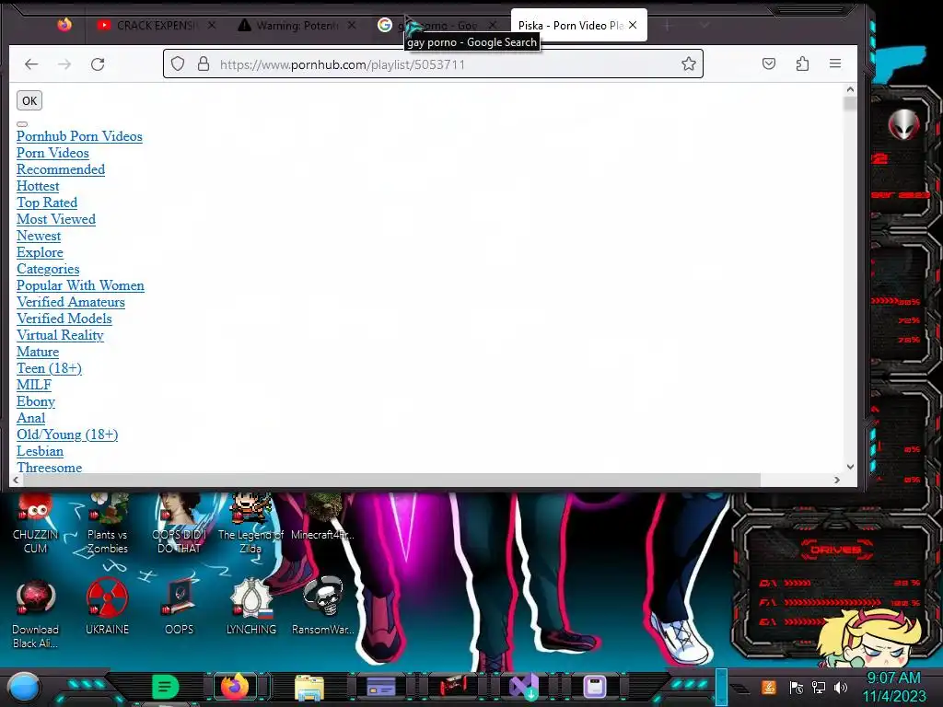Click the horizontal scrollbar left arrow
The width and height of the screenshot is (943, 707).
coord(17,480)
